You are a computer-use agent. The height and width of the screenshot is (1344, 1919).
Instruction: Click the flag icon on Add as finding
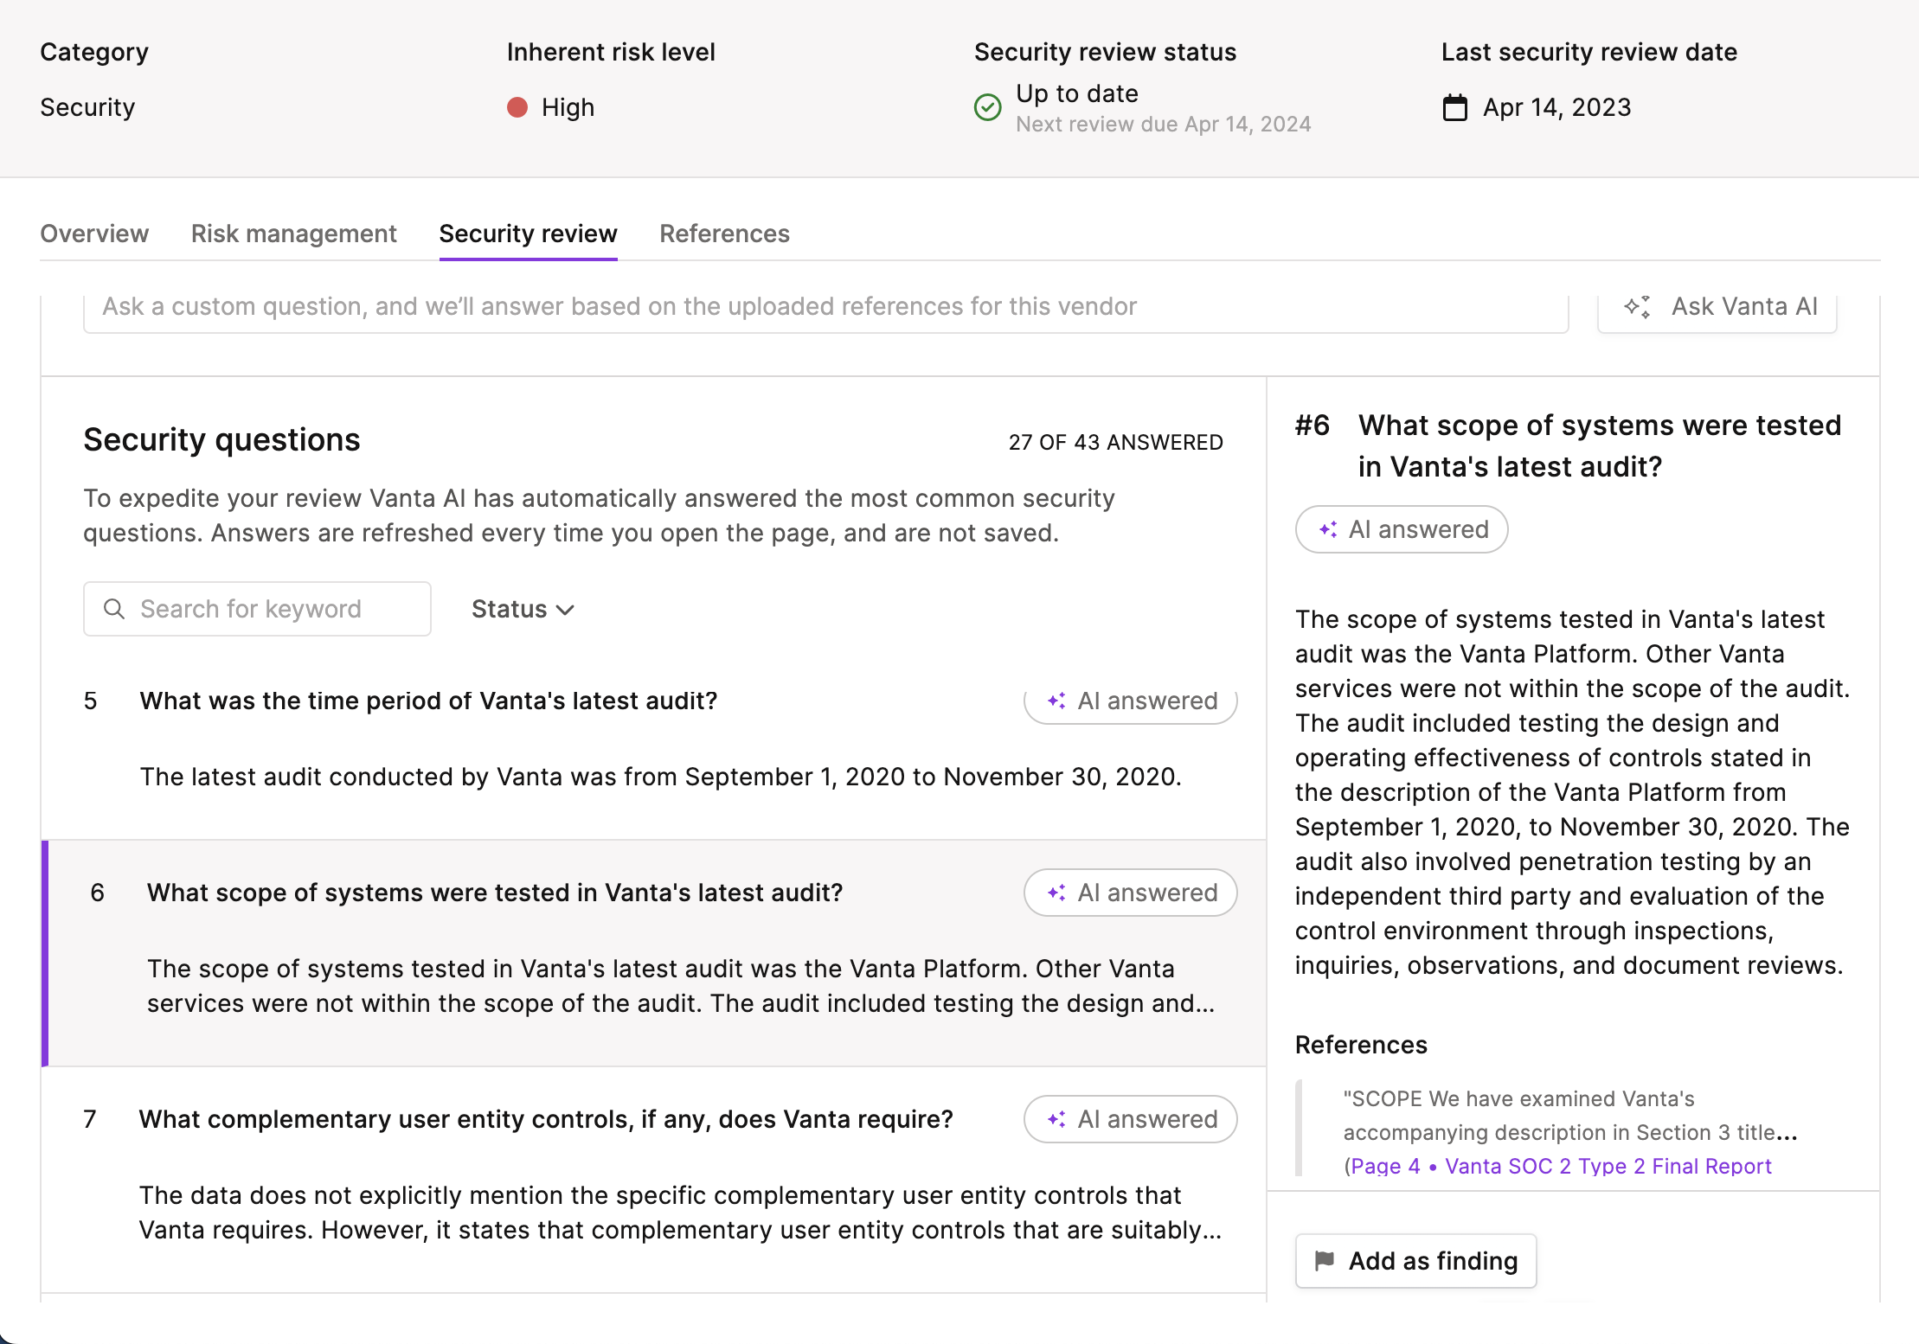[x=1324, y=1261]
